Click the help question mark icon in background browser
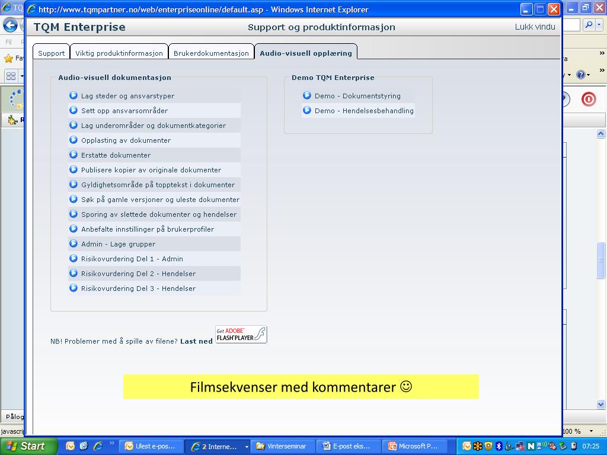Screen dimensions: 607x455 (x=581, y=75)
